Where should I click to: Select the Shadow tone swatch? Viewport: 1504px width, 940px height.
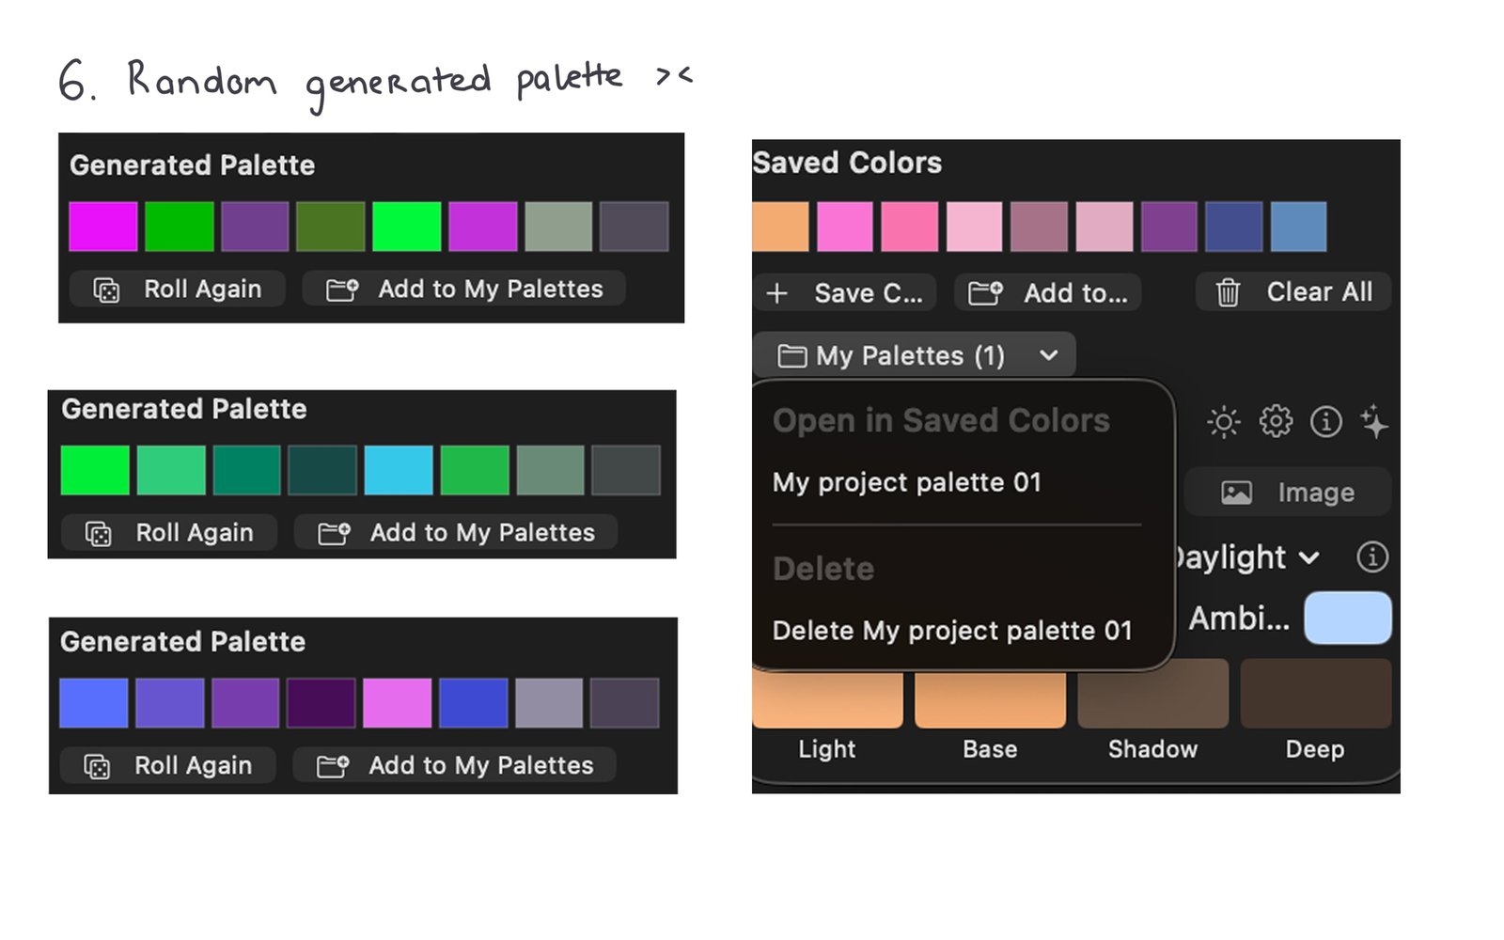[x=1152, y=694]
